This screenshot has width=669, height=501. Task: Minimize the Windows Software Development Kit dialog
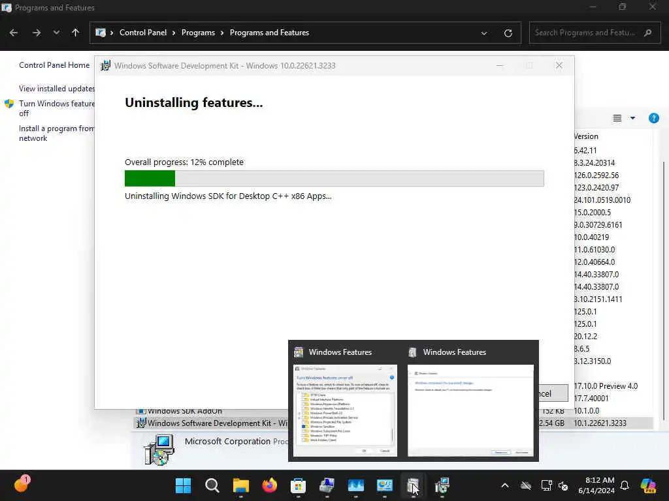pyautogui.click(x=500, y=66)
